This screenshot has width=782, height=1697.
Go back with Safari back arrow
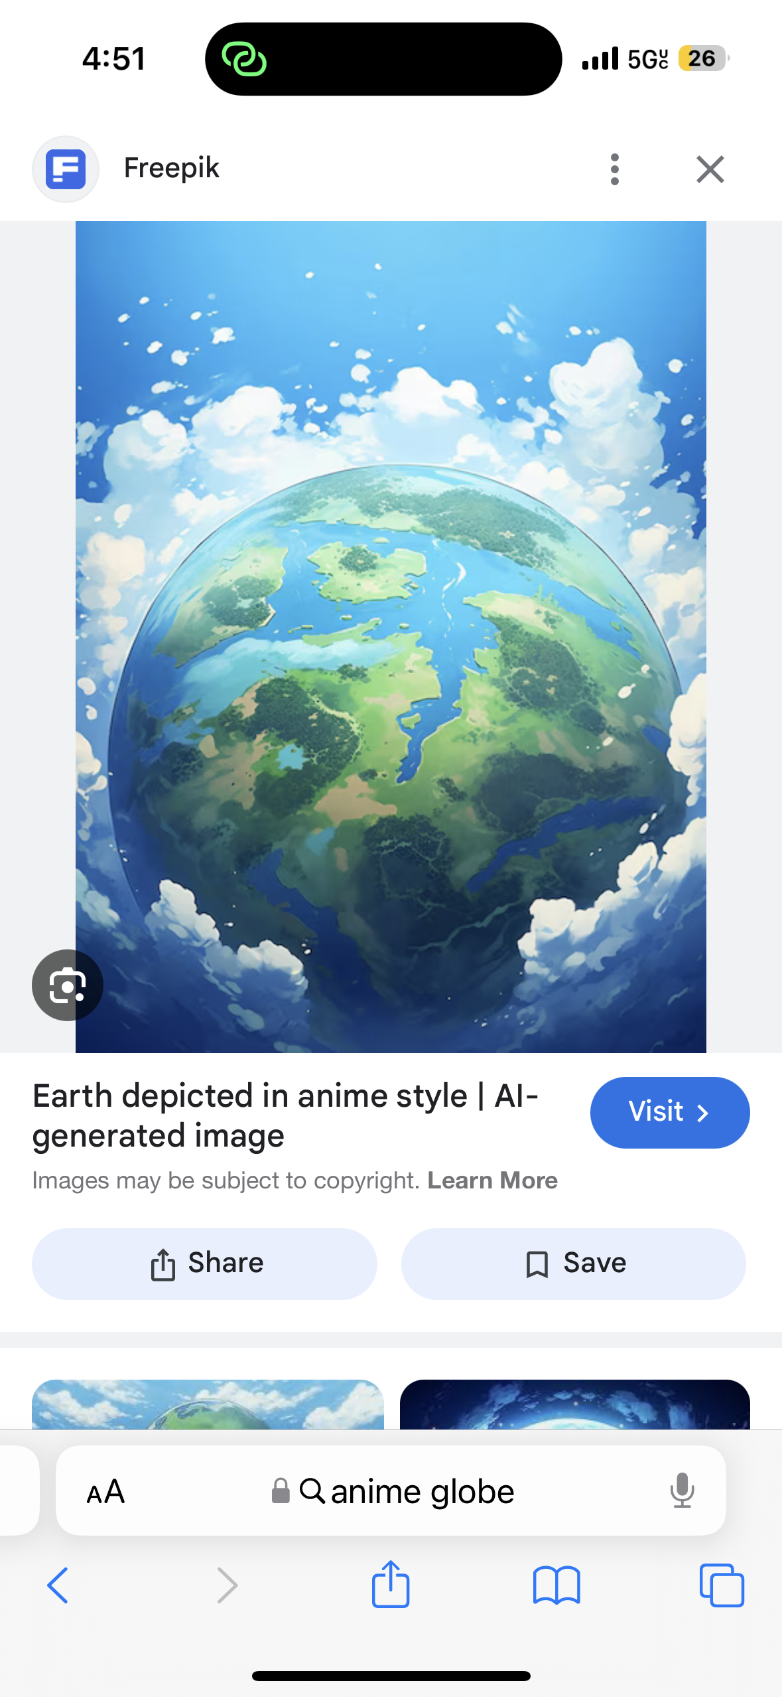click(58, 1585)
